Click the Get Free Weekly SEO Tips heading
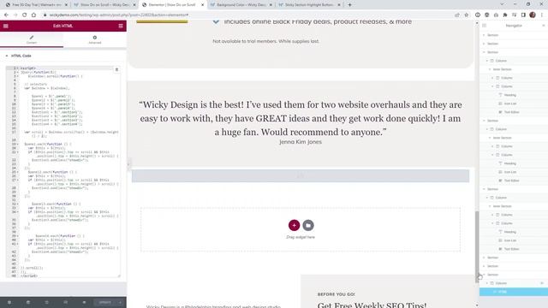The width and height of the screenshot is (548, 308). coord(372,305)
